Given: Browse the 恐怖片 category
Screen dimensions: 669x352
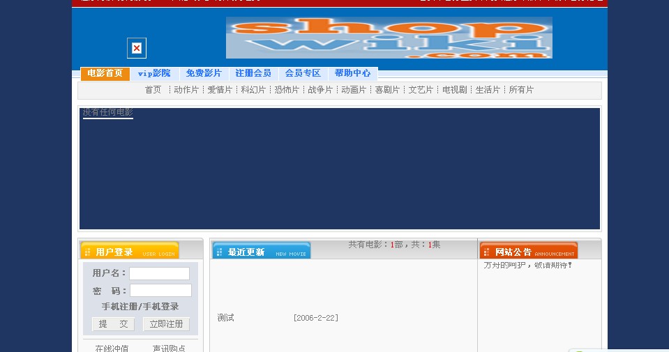Looking at the screenshot, I should [287, 90].
